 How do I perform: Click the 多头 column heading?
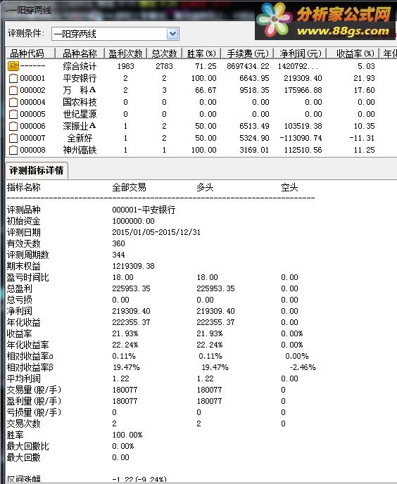205,187
